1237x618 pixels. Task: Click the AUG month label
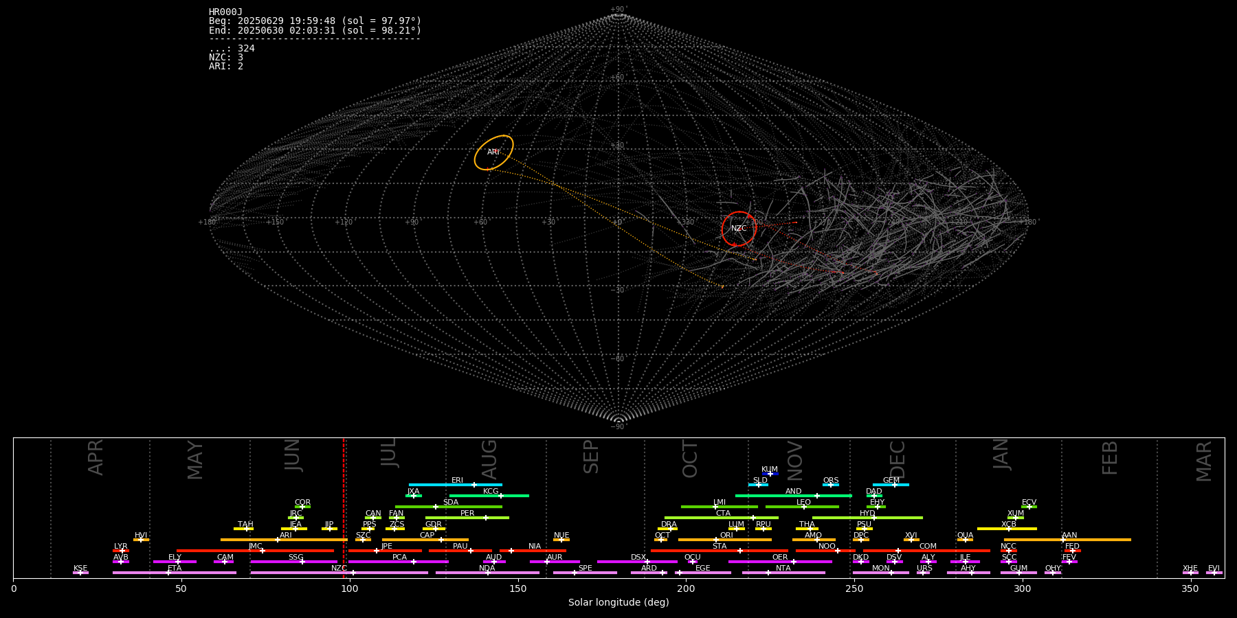pyautogui.click(x=489, y=459)
